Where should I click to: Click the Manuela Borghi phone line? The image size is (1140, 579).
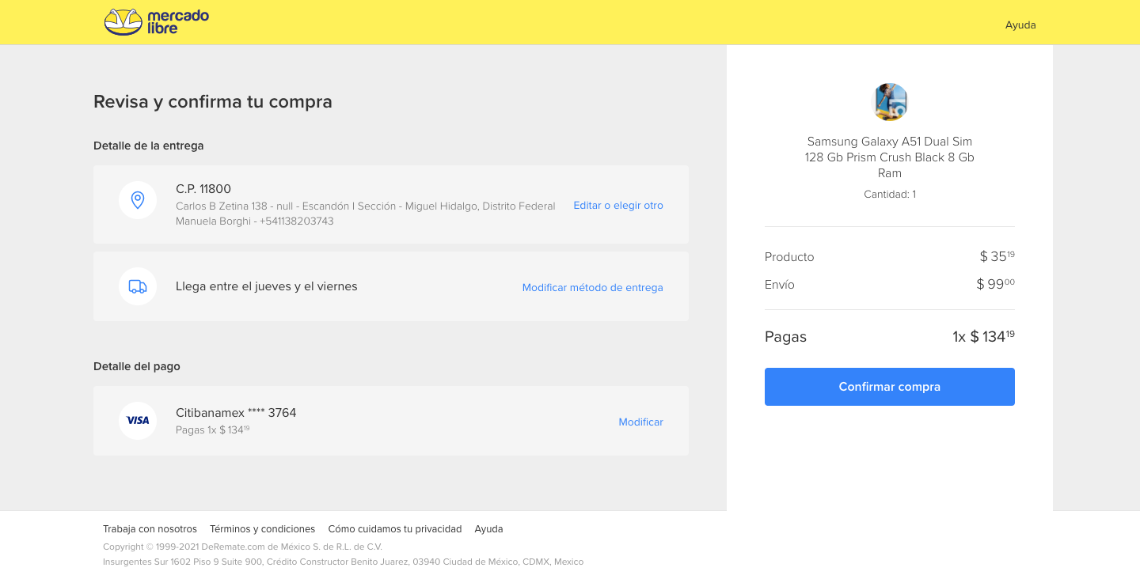[x=255, y=221]
